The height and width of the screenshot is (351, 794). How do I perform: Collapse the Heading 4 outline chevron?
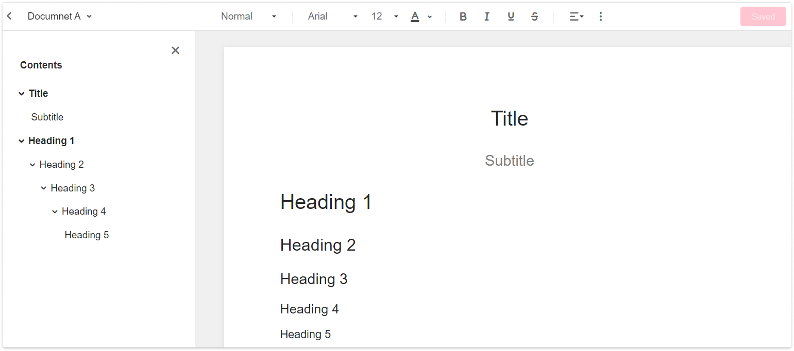(x=55, y=212)
